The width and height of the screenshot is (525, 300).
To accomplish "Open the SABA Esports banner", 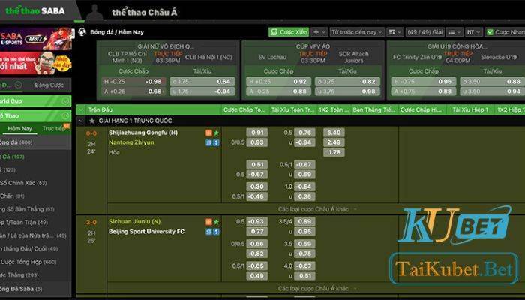I will 35,39.
